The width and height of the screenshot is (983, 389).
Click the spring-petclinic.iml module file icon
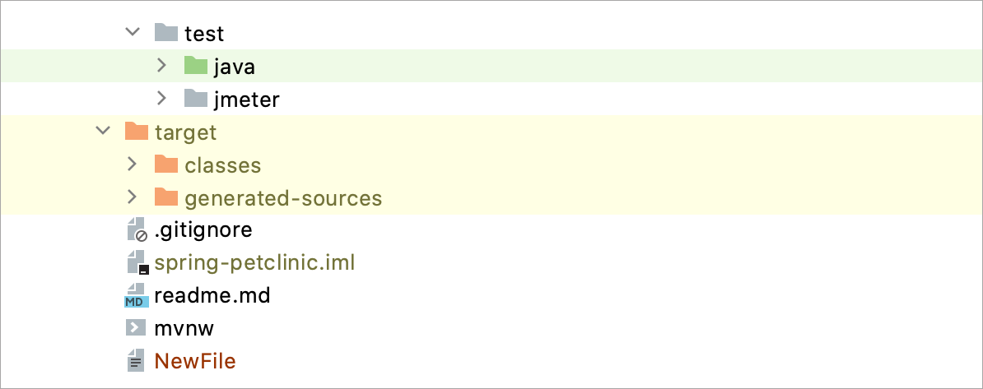point(137,263)
